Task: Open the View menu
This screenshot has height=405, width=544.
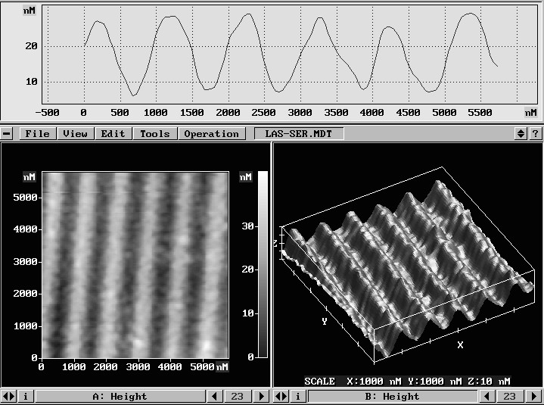Action: coord(75,134)
